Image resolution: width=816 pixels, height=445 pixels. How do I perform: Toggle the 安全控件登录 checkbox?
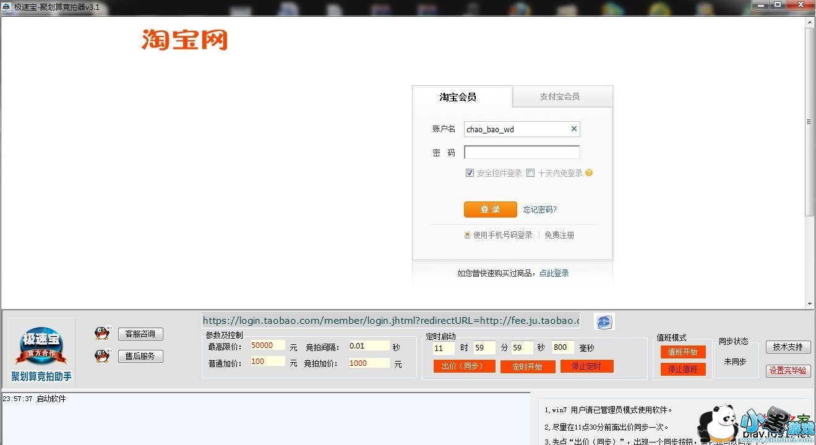coord(470,173)
